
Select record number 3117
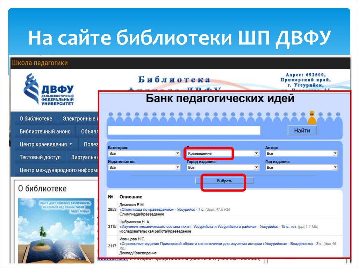(112, 246)
